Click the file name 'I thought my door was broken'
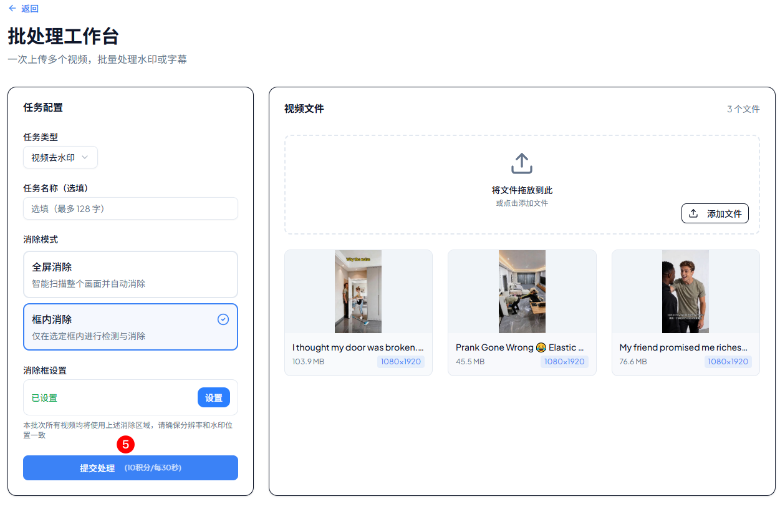Screen dimensions: 780x509 click(358, 347)
